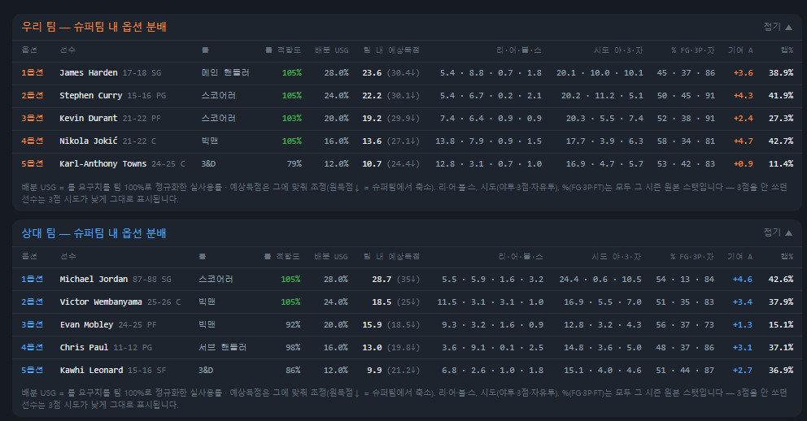This screenshot has height=421, width=807.
Task: Click the 15.9 expected points in Mobley's row
Action: pos(372,325)
